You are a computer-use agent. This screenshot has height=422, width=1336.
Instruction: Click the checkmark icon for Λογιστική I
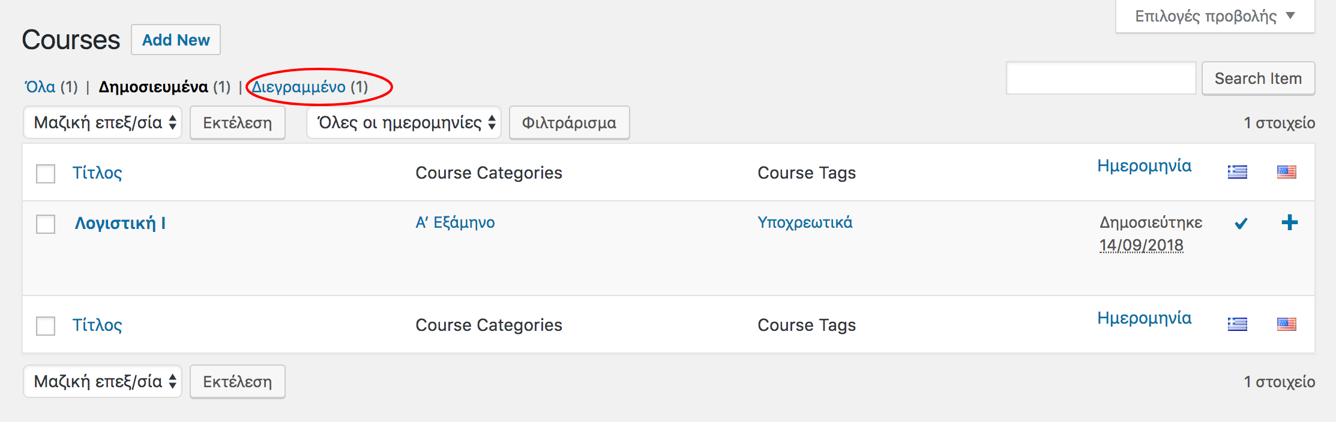[x=1241, y=224]
